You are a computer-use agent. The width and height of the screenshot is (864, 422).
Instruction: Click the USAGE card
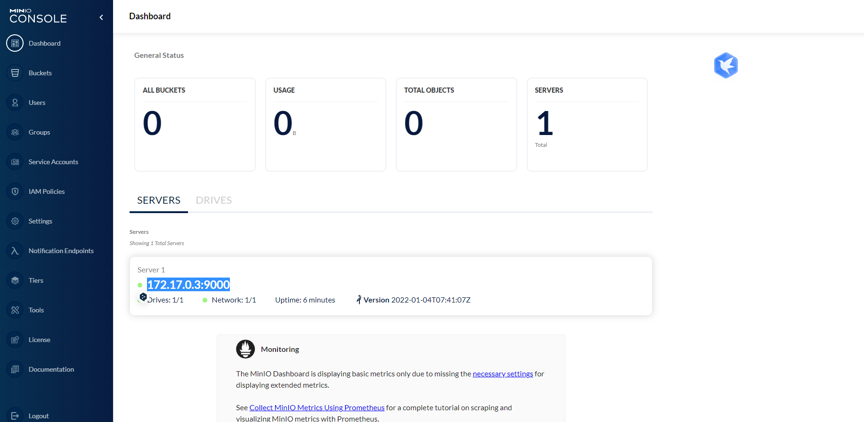pos(326,125)
